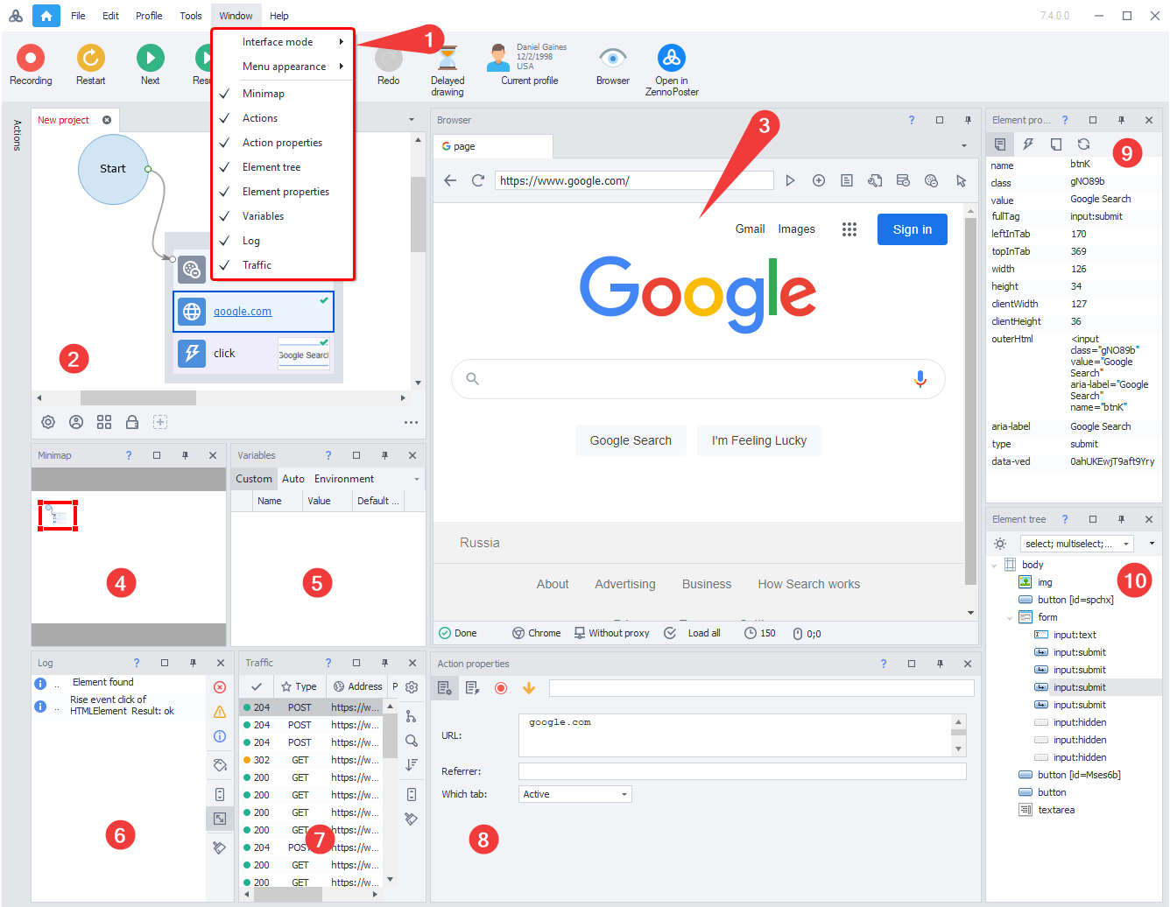Click the Google apps grid icon
The width and height of the screenshot is (1170, 907).
(849, 229)
